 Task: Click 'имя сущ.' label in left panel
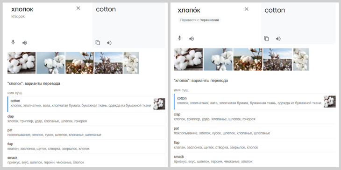click(x=15, y=93)
